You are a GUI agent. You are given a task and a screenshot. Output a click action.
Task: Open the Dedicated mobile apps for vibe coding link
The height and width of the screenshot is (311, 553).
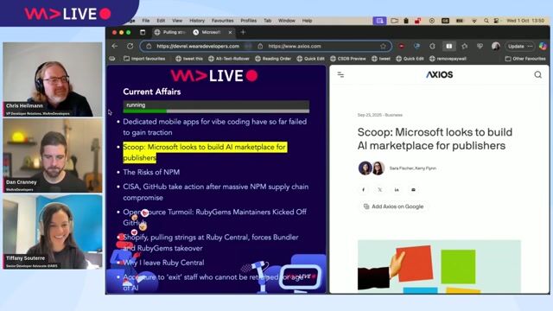point(215,127)
